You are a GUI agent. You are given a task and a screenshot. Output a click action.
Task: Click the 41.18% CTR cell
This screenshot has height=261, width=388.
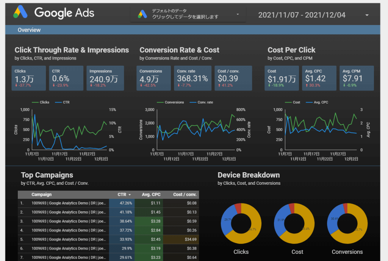pyautogui.click(x=122, y=212)
